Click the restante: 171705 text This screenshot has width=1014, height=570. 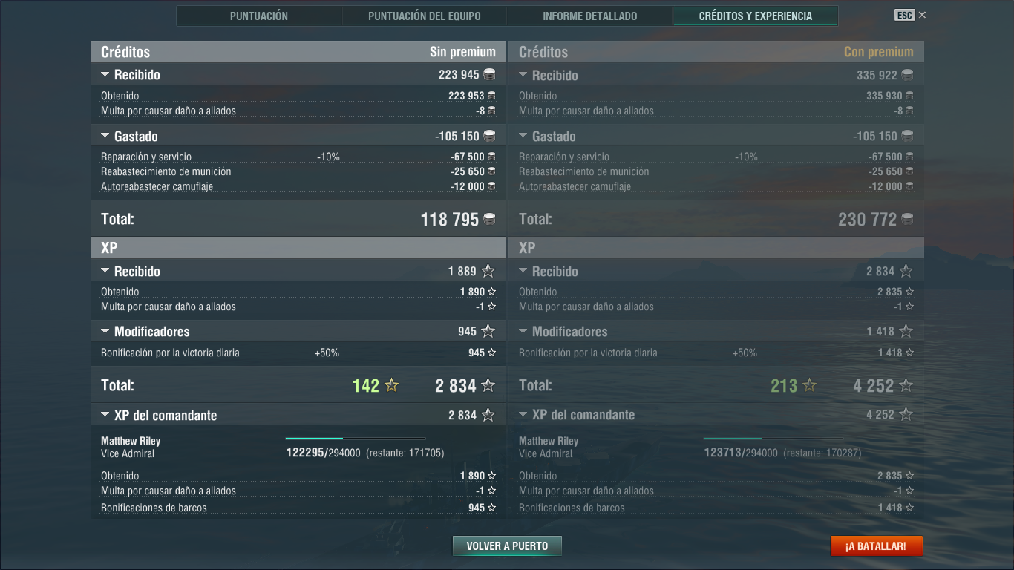[405, 453]
